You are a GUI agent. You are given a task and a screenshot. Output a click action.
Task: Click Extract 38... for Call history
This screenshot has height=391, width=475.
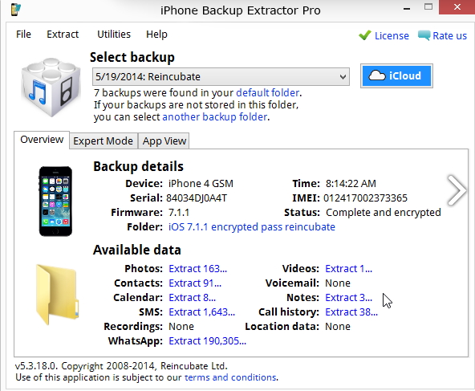(x=351, y=312)
